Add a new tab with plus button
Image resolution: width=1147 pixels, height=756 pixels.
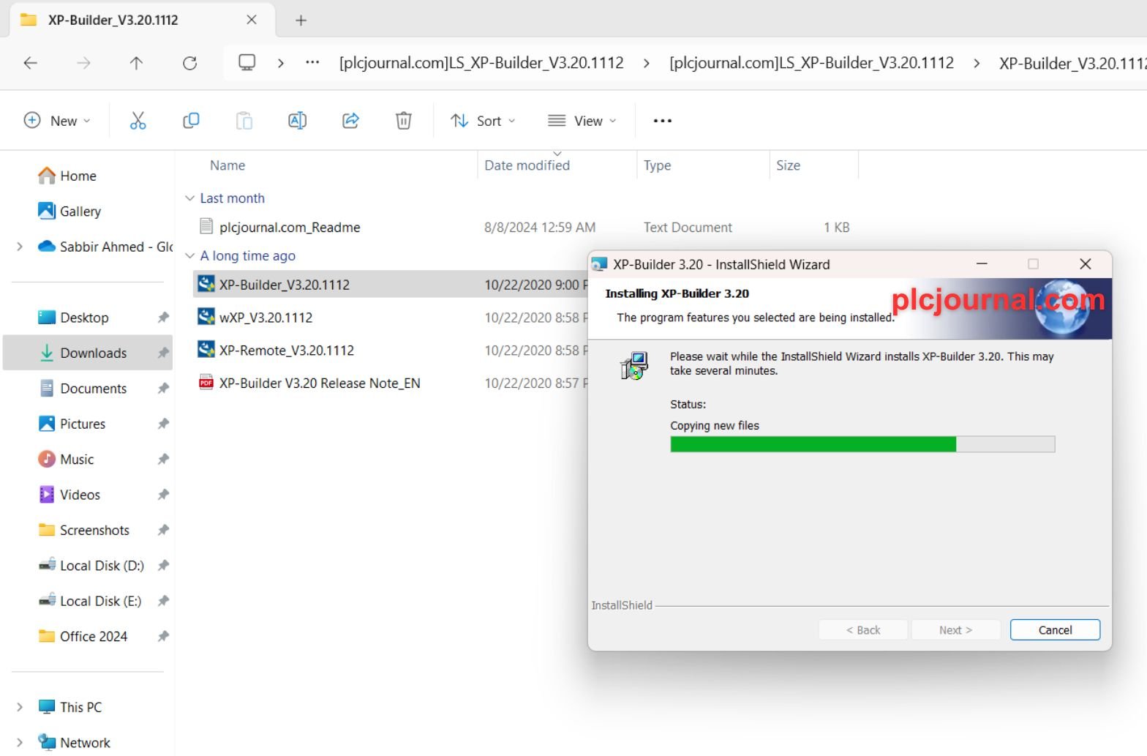[301, 20]
